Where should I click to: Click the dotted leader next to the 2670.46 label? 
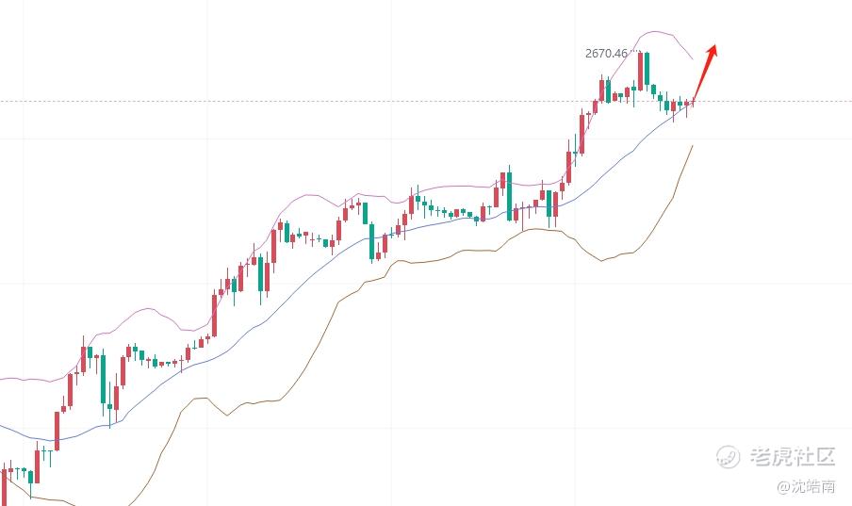click(633, 51)
